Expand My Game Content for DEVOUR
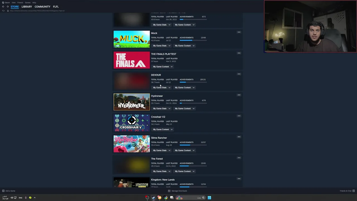Image resolution: width=357 pixels, height=201 pixels. (x=185, y=88)
